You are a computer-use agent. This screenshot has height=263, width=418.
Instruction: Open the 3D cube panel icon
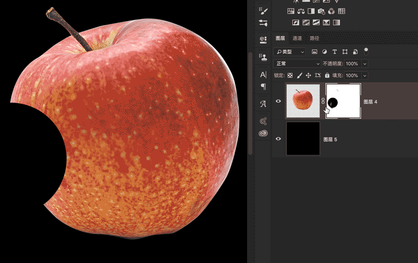[263, 40]
